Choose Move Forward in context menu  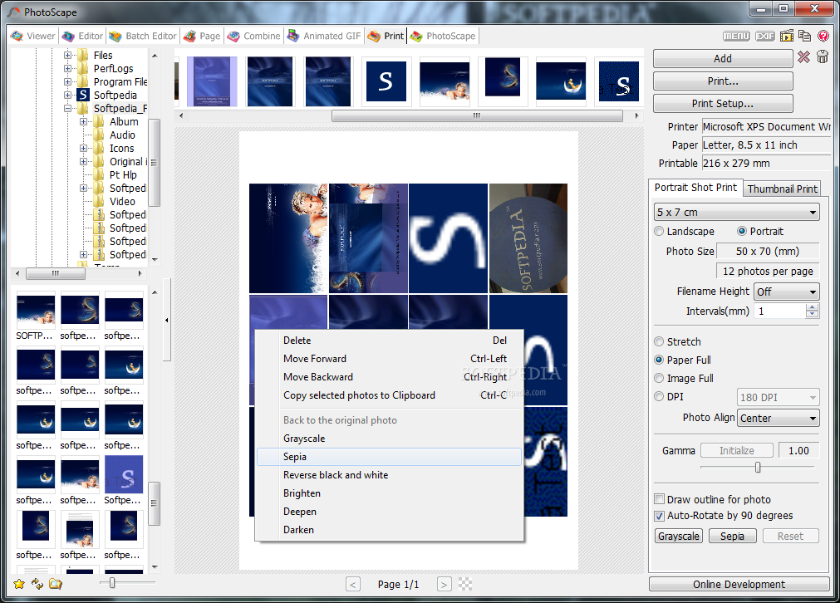[390, 359]
